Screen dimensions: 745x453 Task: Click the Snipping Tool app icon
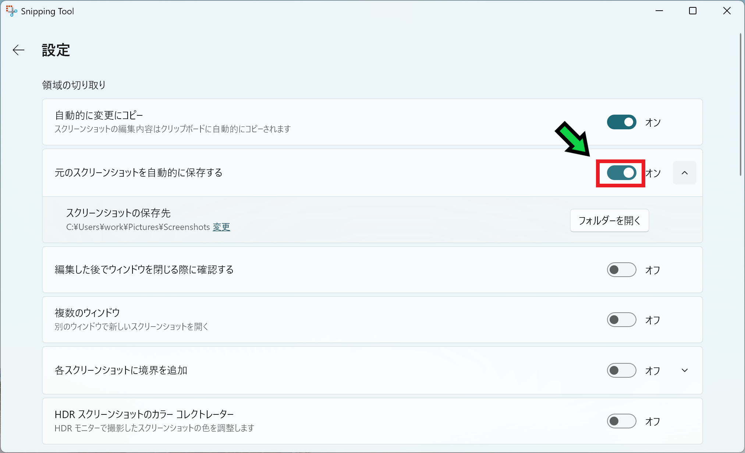(x=11, y=11)
